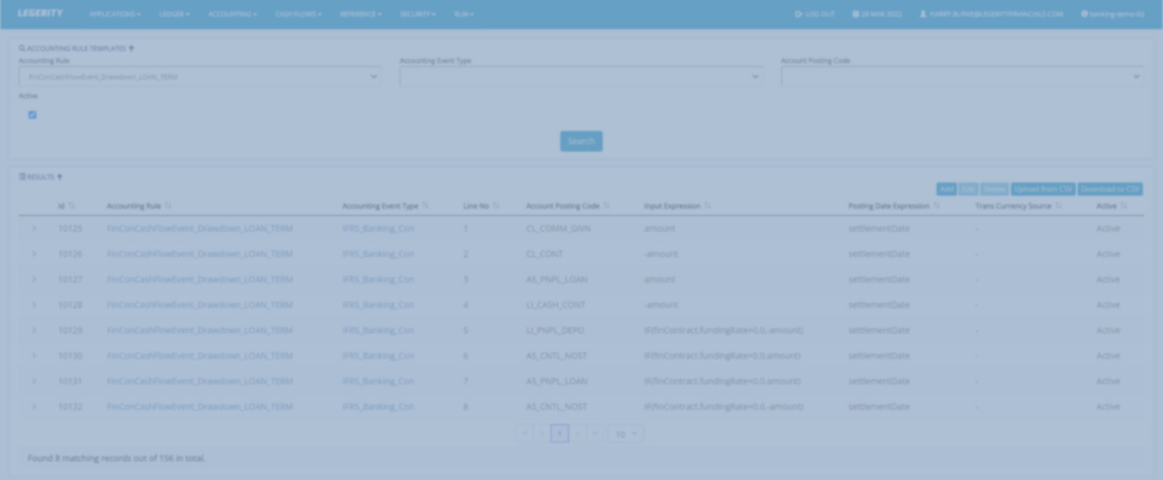Open IFRS_Banking_Con link in row 10126
Screen dimensions: 1163x480
pos(378,254)
